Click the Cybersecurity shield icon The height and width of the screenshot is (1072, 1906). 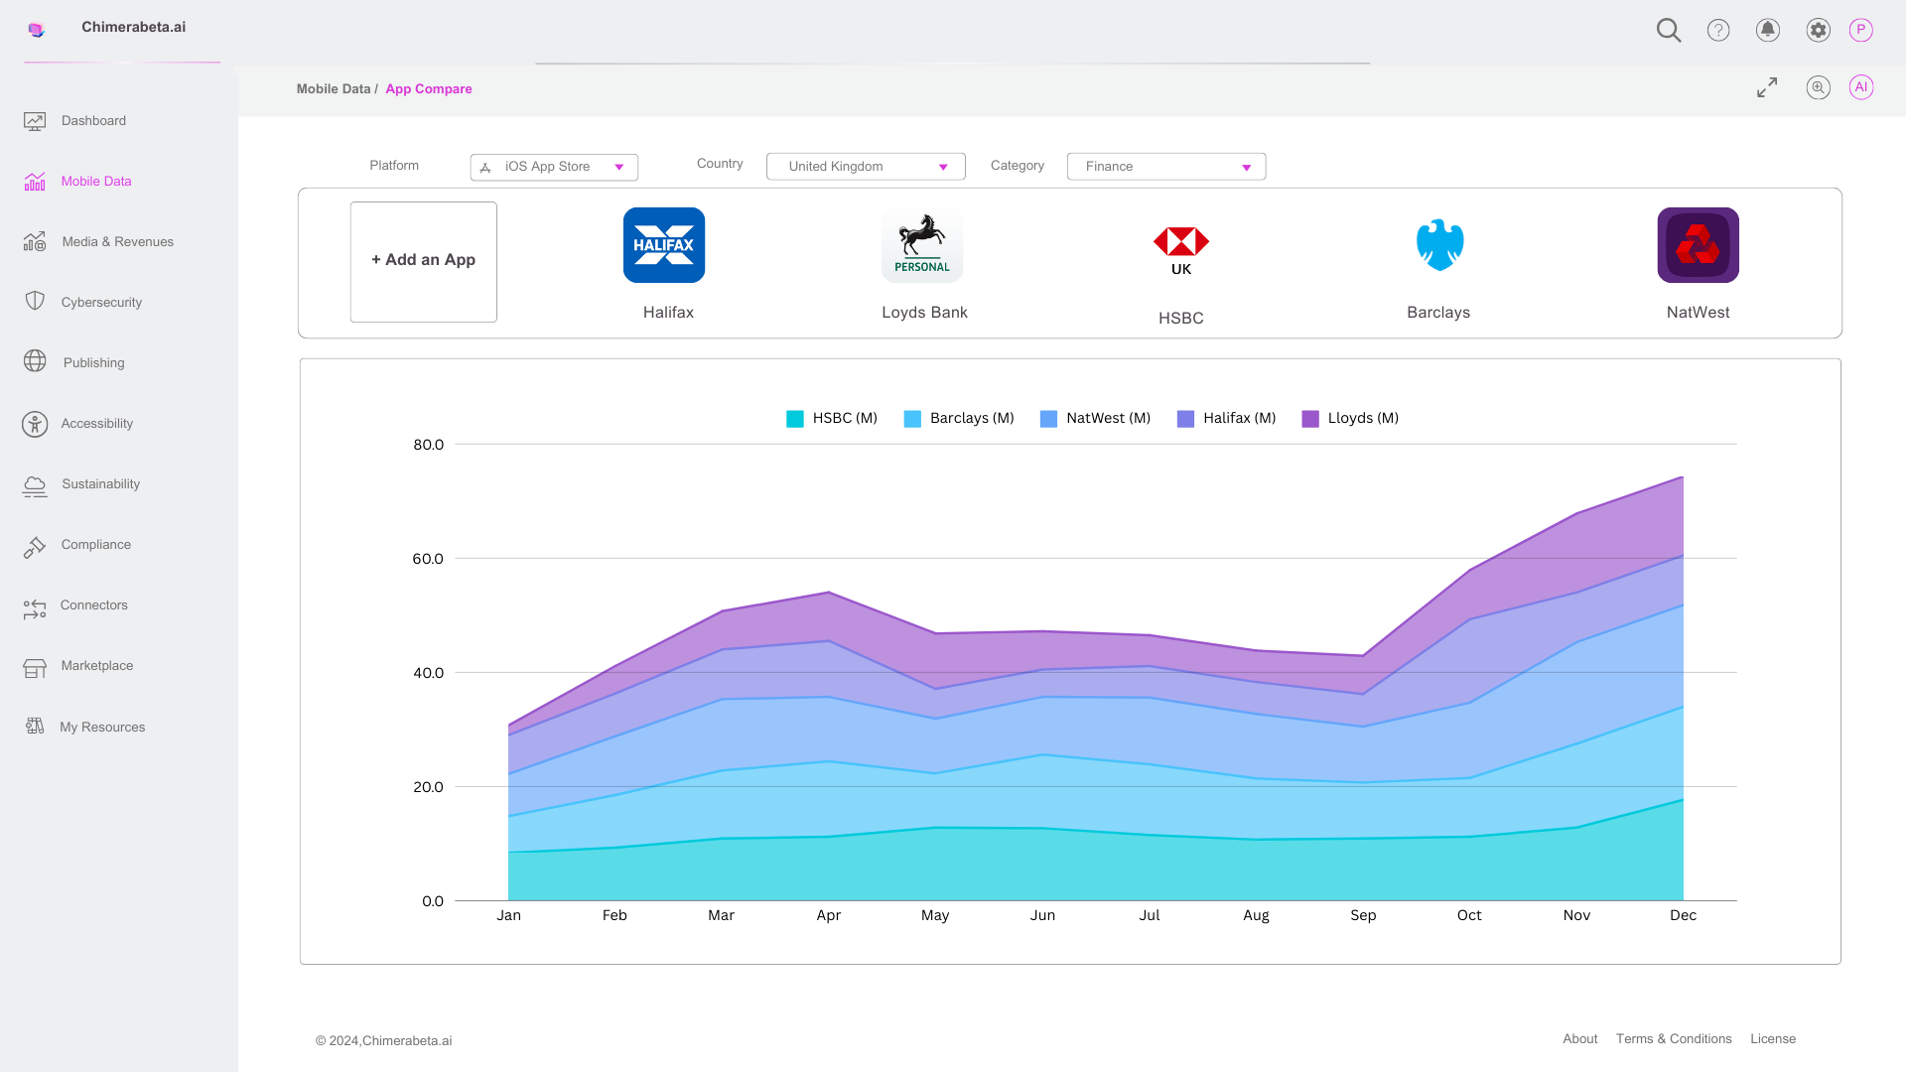click(35, 302)
